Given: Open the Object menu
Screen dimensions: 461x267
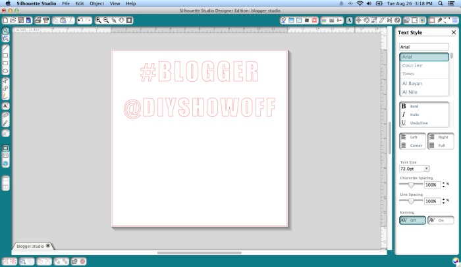Looking at the screenshot, I should click(x=97, y=4).
